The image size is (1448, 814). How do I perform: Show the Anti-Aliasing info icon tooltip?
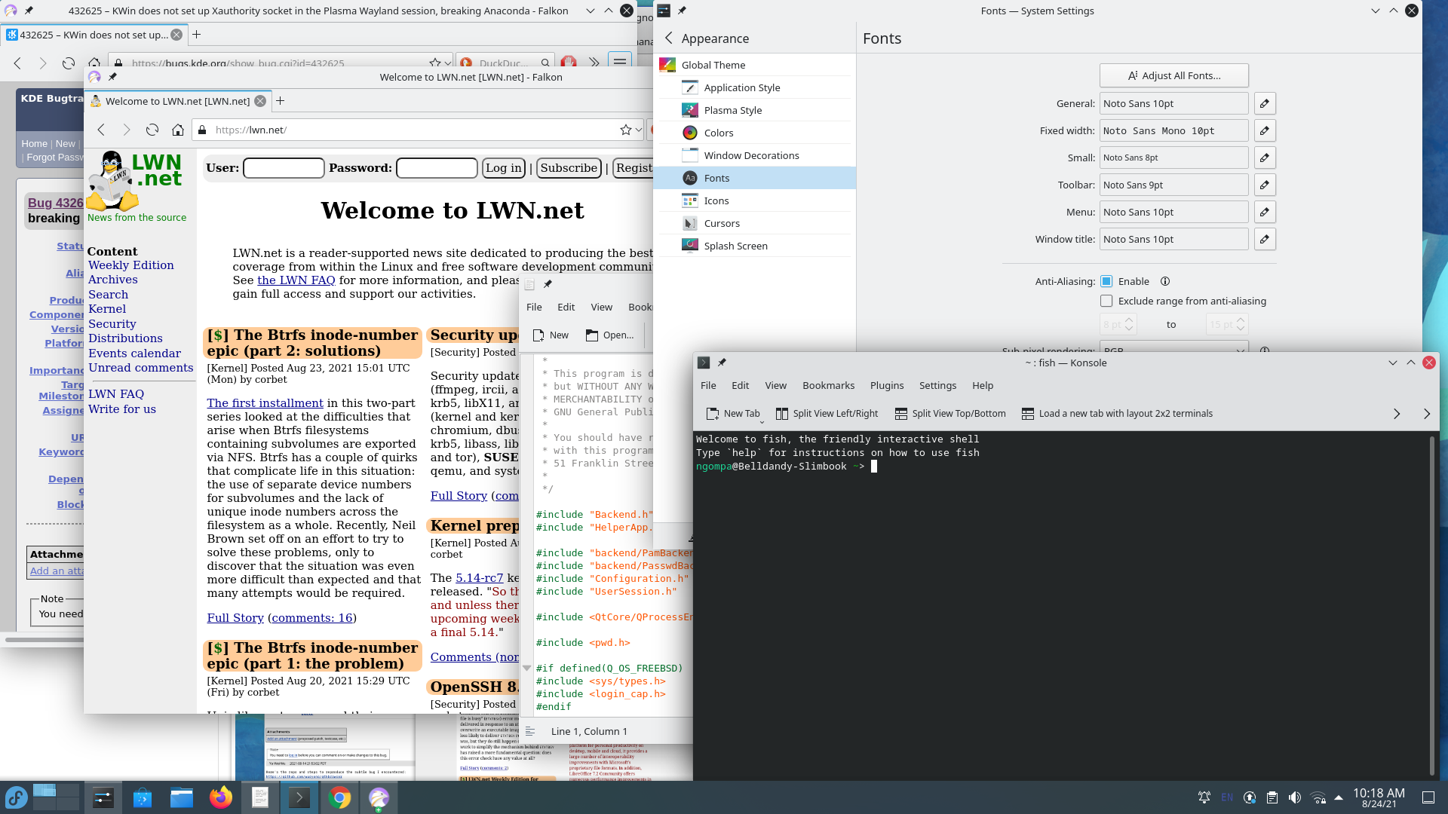click(x=1165, y=281)
